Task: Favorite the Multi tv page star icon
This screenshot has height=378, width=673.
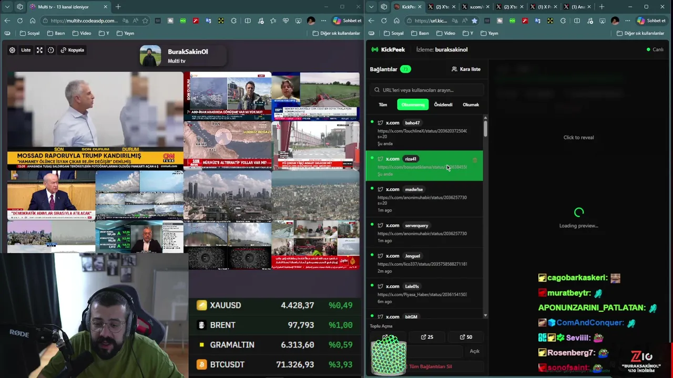Action: point(145,20)
